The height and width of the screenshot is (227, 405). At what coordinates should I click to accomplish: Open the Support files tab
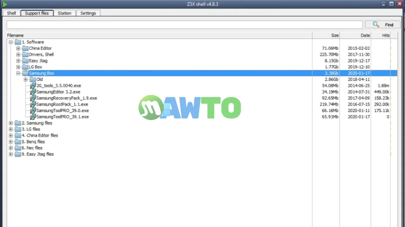(x=37, y=13)
